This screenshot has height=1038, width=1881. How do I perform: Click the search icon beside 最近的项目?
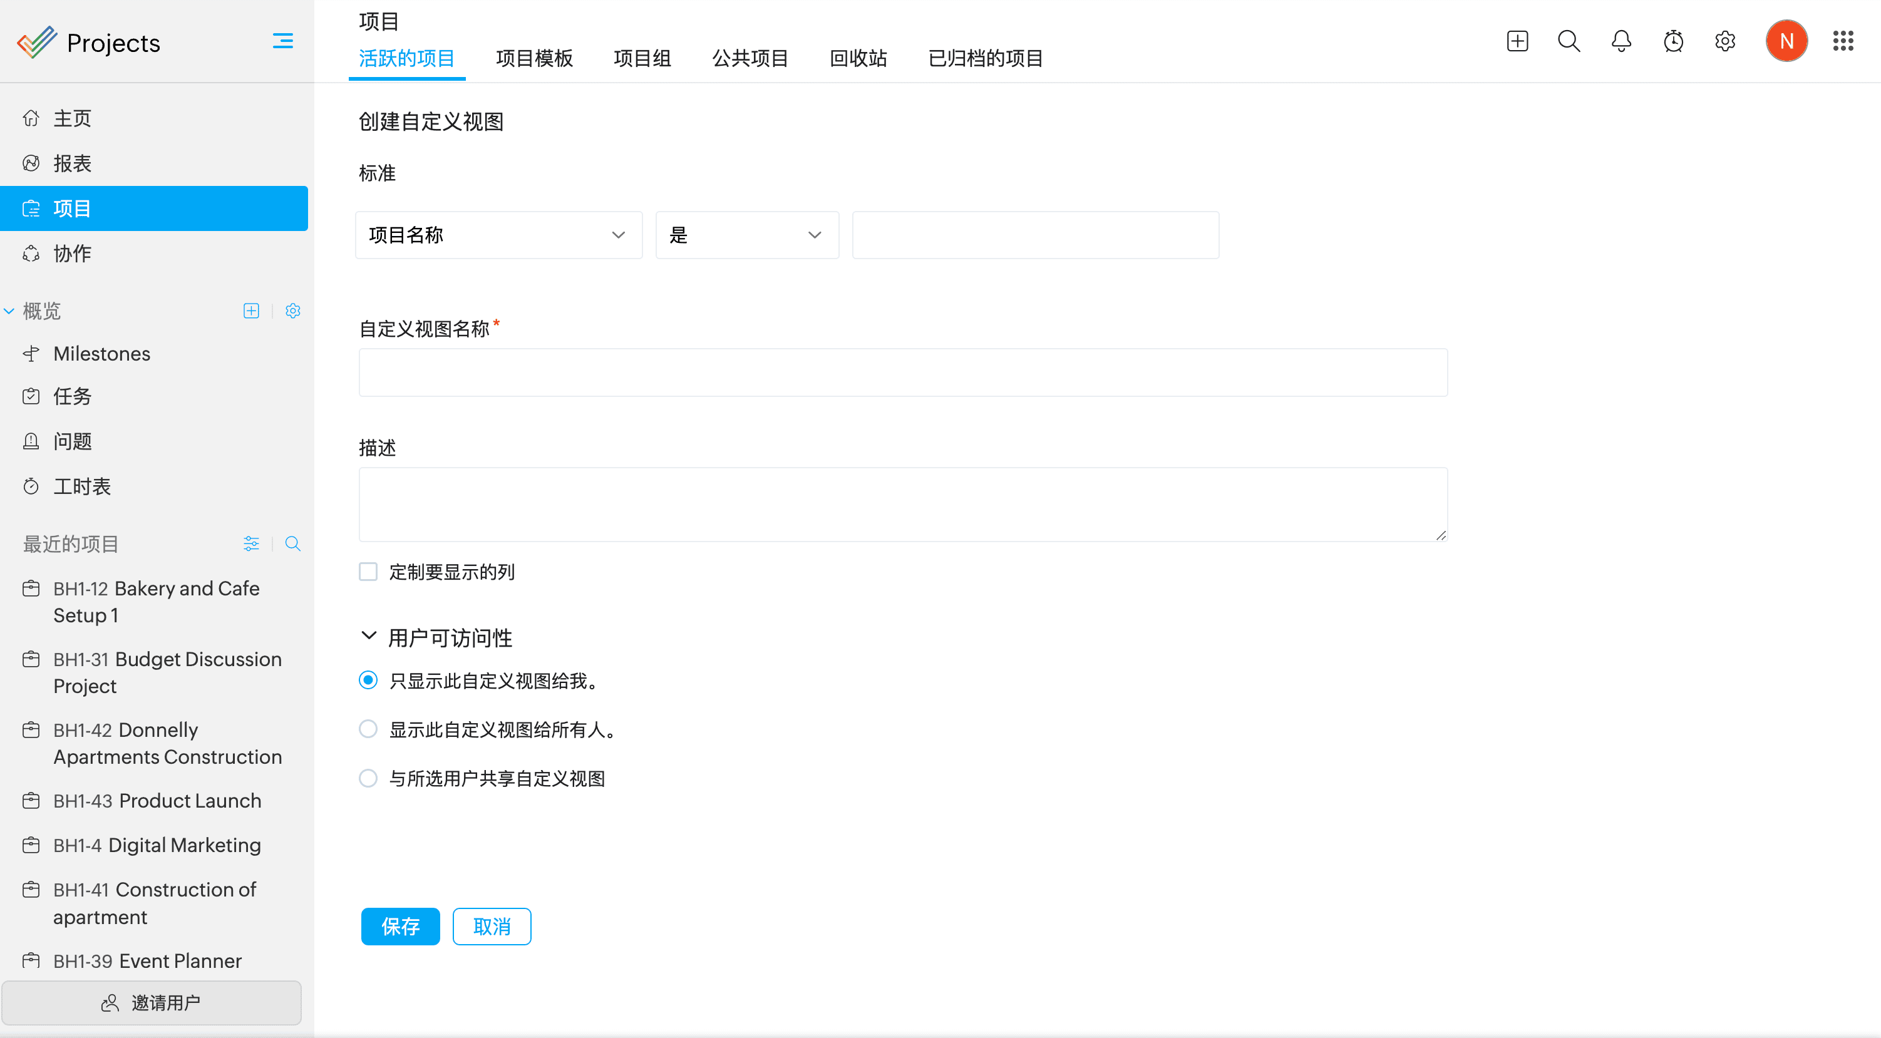(293, 544)
